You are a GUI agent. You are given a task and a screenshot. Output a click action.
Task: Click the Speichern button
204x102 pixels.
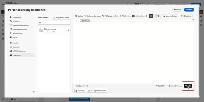189,10
